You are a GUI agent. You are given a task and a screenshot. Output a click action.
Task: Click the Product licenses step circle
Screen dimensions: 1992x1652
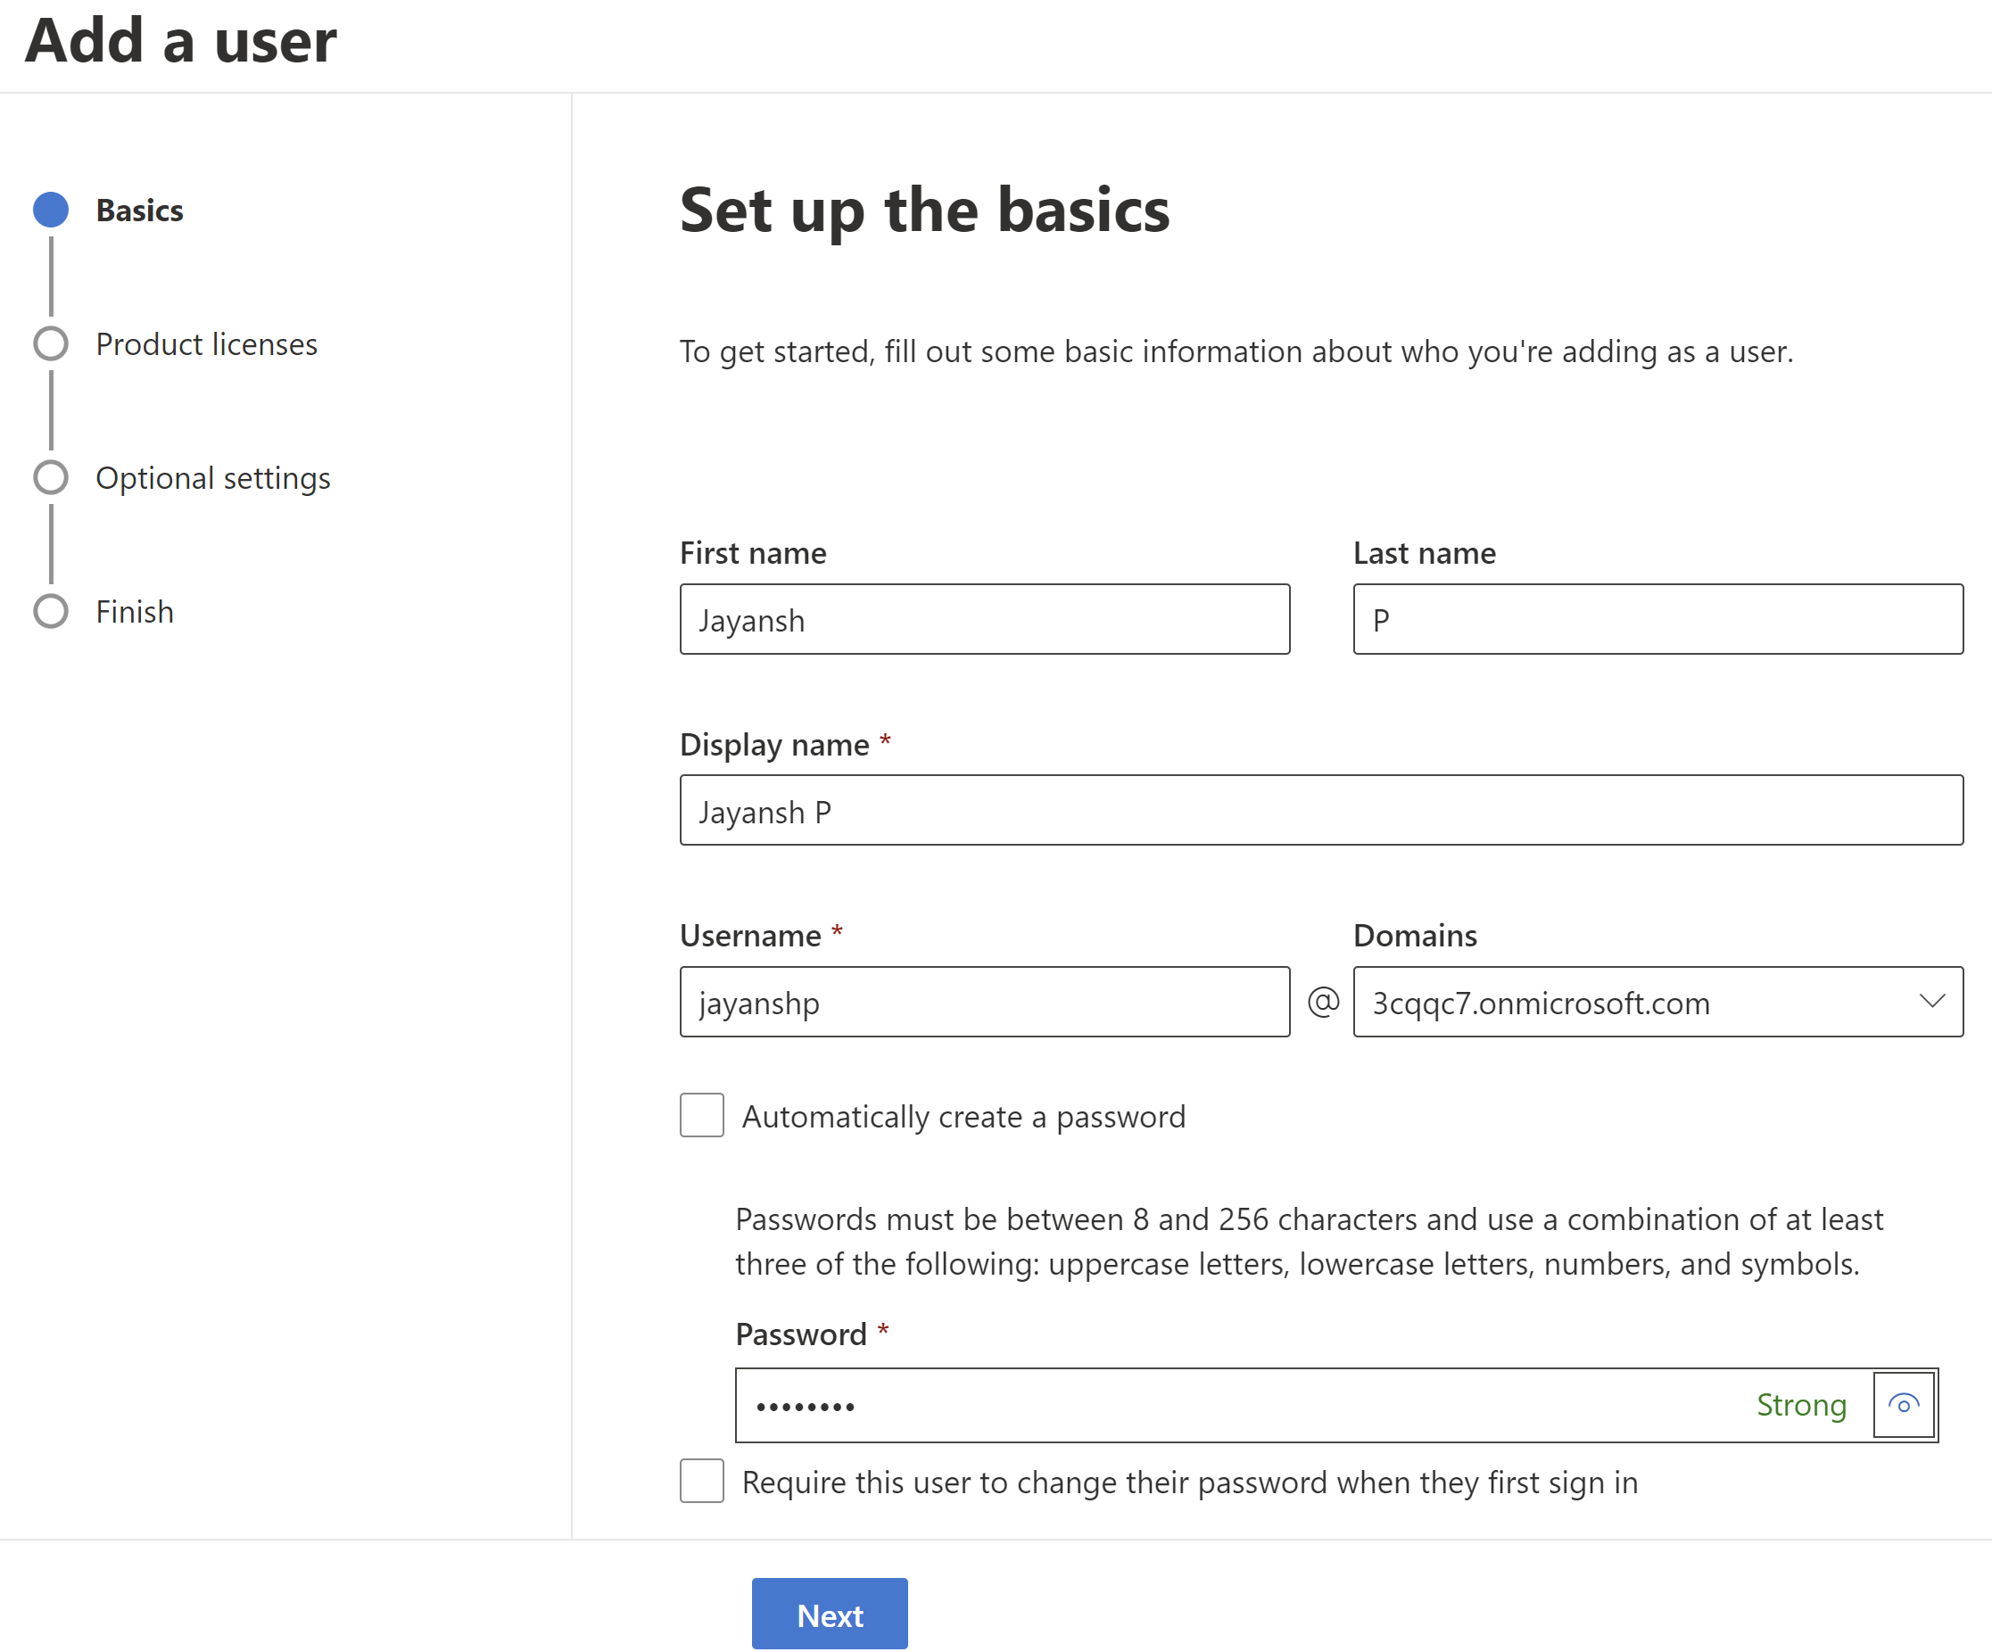(51, 343)
